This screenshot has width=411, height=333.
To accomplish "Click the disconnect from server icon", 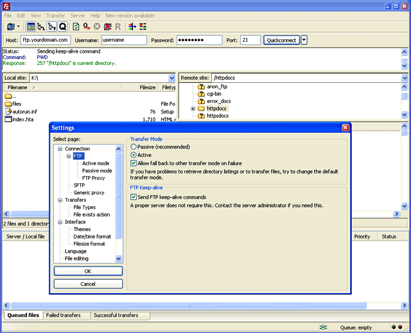I will [107, 26].
